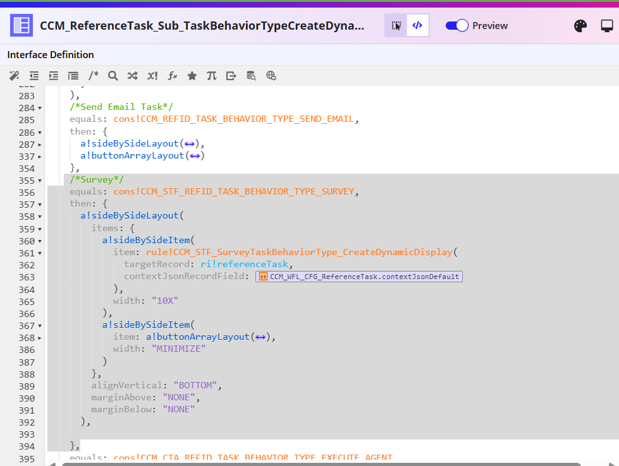
Task: Click the interface name title text
Action: 202,26
